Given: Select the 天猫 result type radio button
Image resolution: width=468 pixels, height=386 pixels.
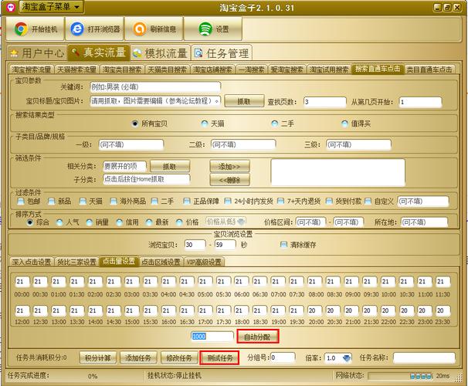Looking at the screenshot, I should 205,124.
